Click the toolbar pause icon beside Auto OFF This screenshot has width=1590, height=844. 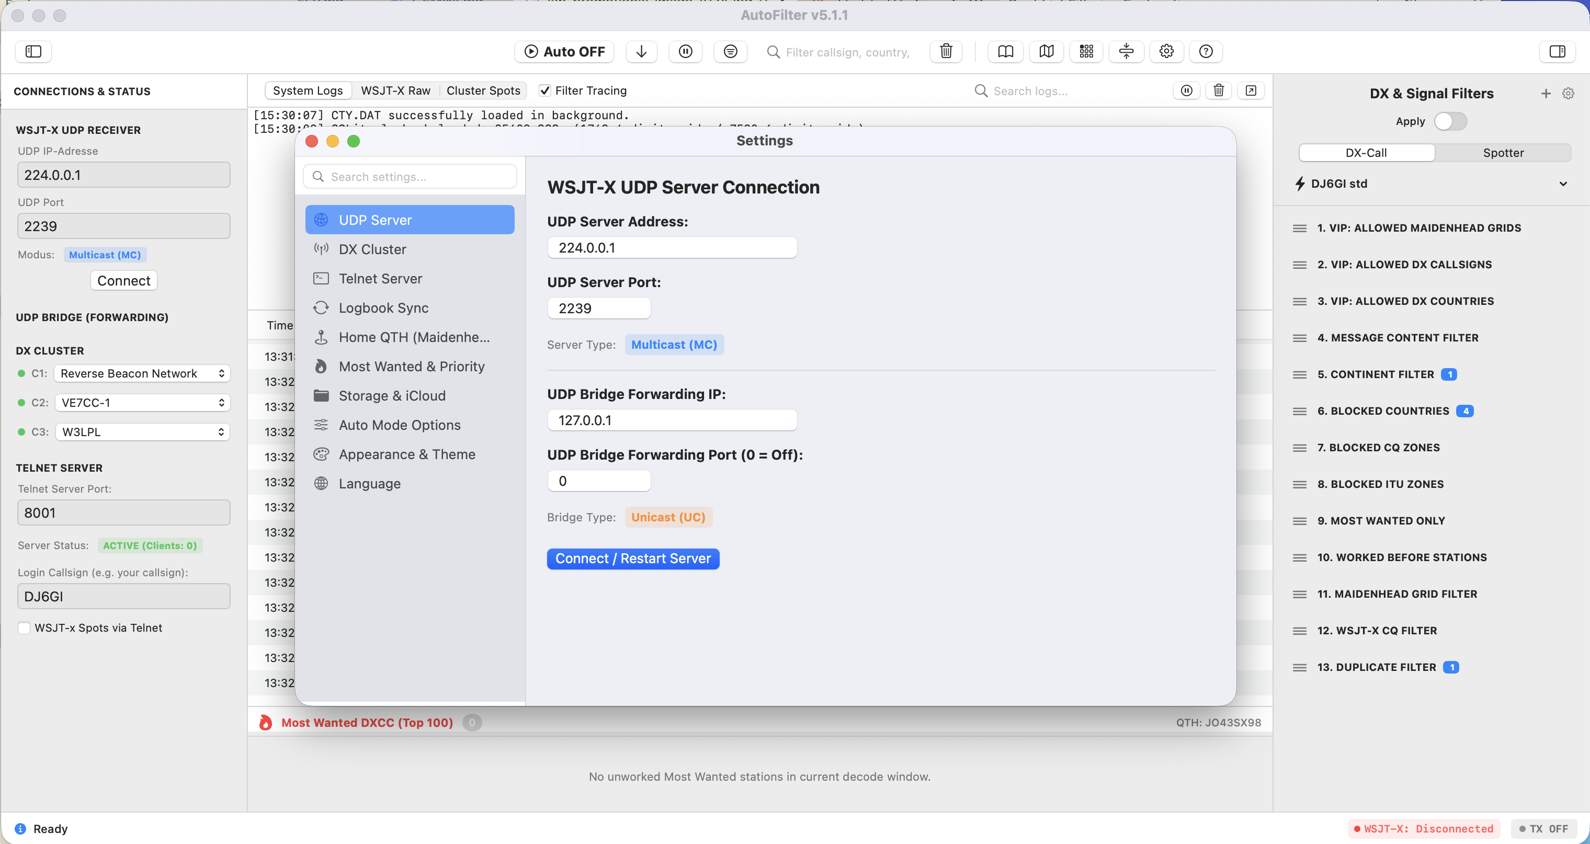685,52
